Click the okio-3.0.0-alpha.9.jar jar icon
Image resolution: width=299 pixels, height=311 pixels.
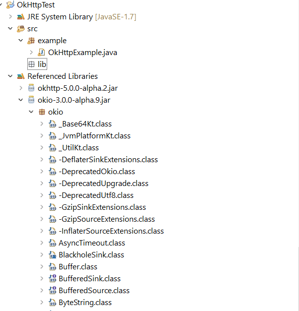[x=31, y=100]
